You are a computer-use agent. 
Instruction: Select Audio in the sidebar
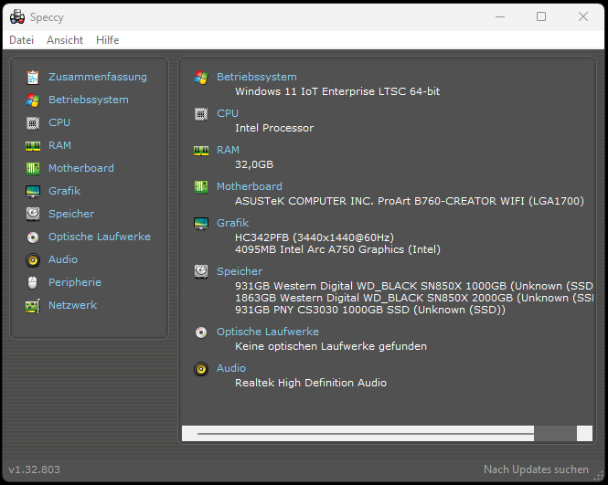(x=63, y=259)
